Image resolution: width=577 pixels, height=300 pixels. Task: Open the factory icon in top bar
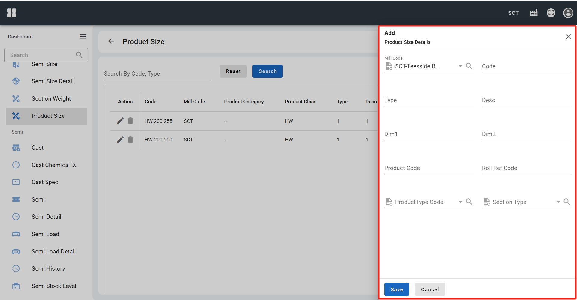[x=533, y=13]
